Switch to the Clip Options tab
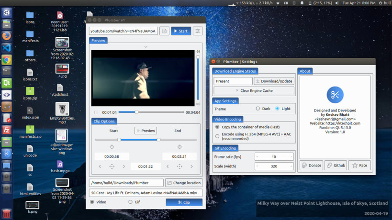 point(103,121)
